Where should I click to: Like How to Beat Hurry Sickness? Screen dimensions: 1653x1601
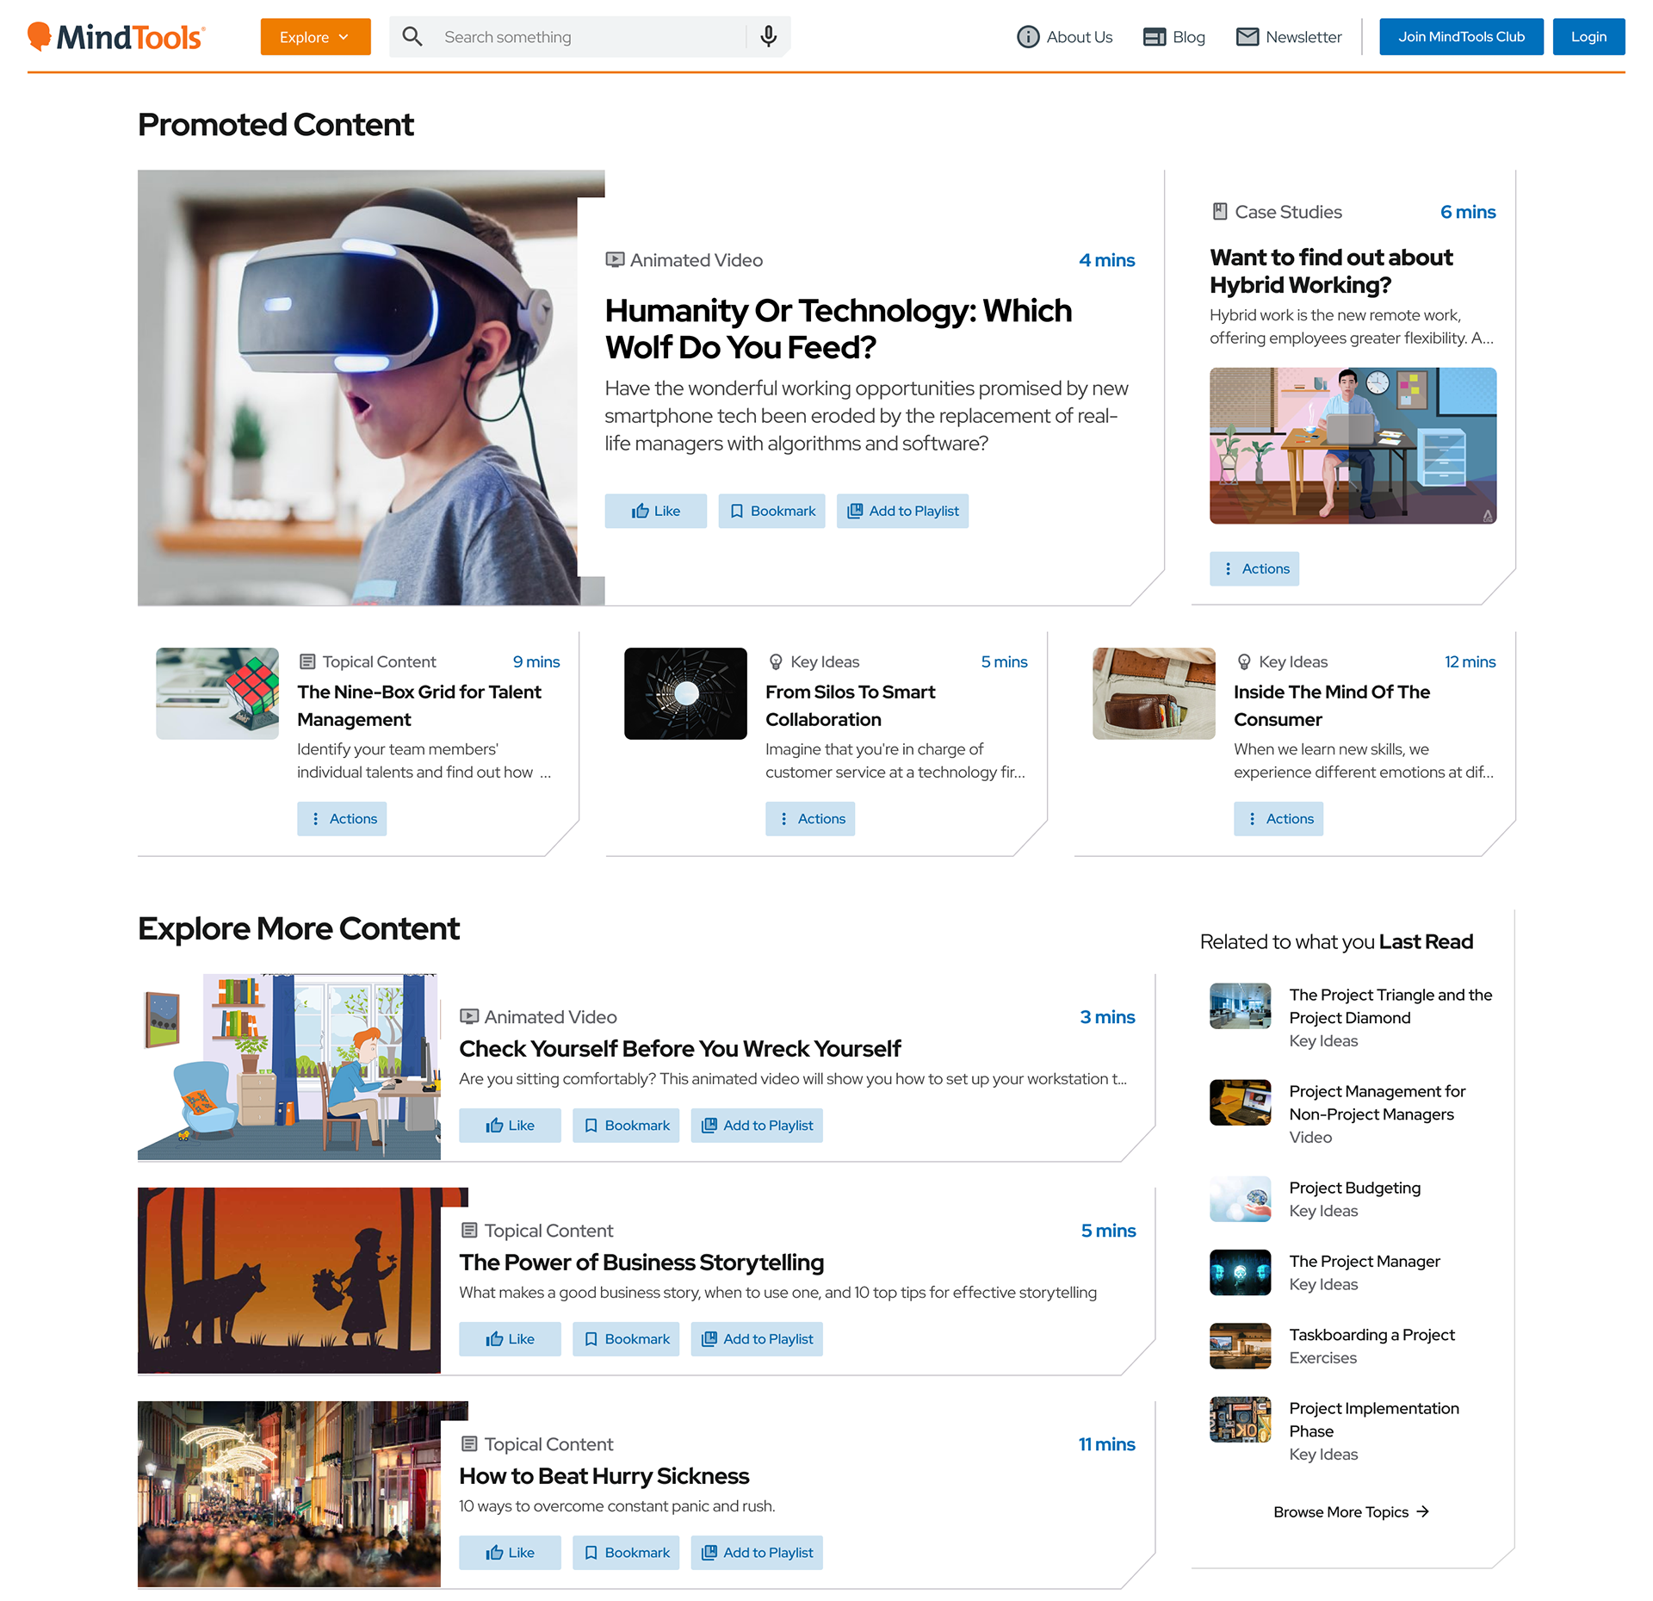point(510,1552)
